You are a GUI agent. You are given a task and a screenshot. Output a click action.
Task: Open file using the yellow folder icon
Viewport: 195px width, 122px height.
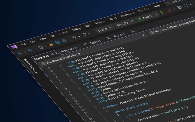click(51, 44)
